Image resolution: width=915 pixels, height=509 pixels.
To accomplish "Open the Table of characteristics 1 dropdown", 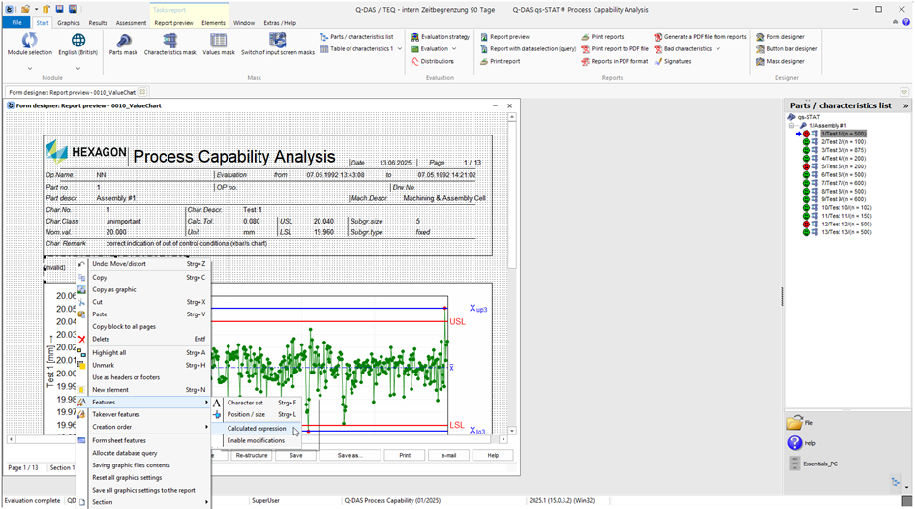I will (400, 49).
